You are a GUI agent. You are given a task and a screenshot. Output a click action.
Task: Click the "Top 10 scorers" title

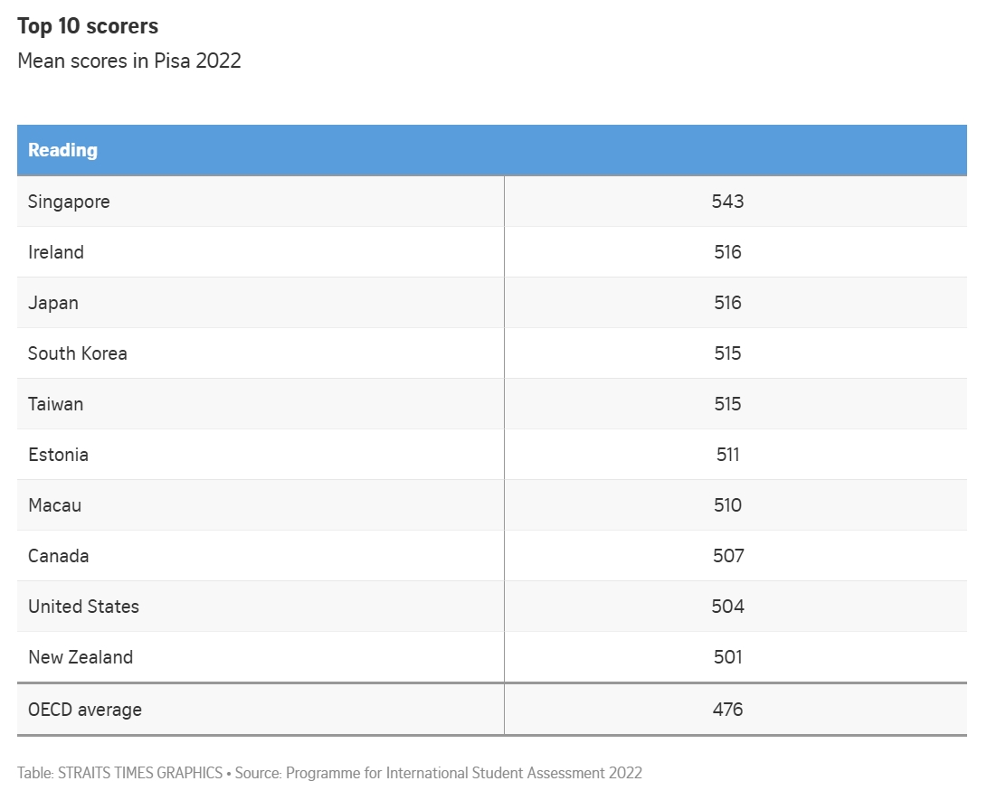(88, 26)
